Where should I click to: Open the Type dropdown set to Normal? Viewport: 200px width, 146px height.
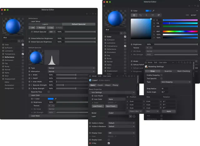72,68
